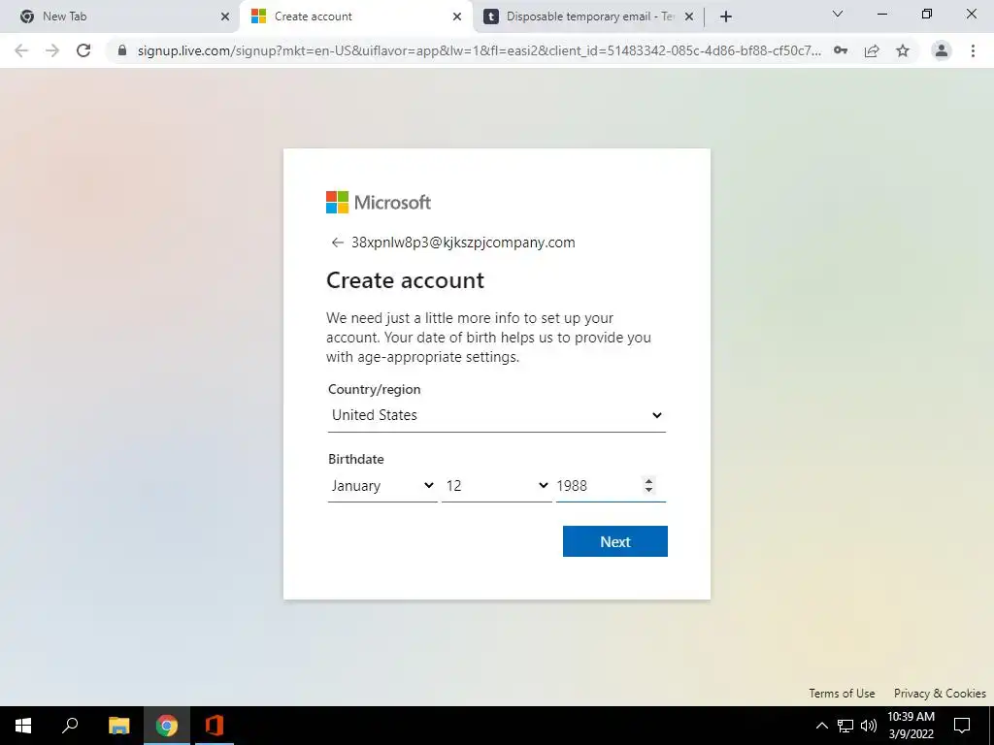Image resolution: width=994 pixels, height=745 pixels.
Task: Click the Chrome taskbar icon
Action: [167, 726]
